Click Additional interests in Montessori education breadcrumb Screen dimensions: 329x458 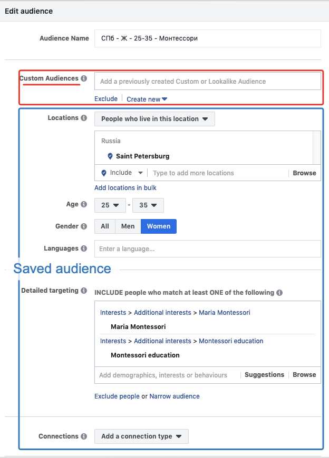point(162,341)
